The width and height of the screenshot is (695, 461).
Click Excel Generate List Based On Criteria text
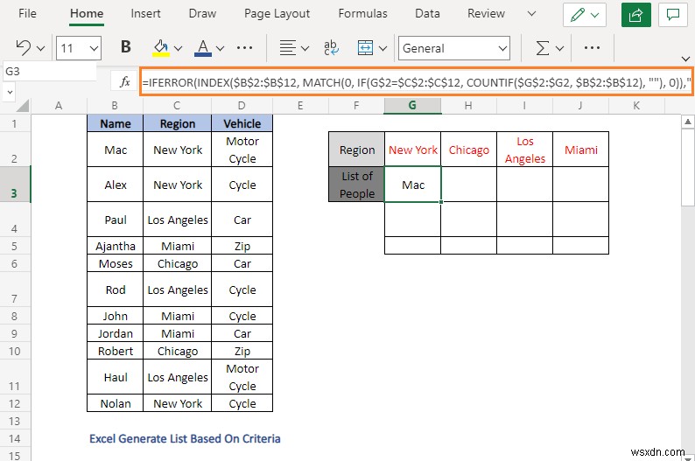[x=185, y=438]
